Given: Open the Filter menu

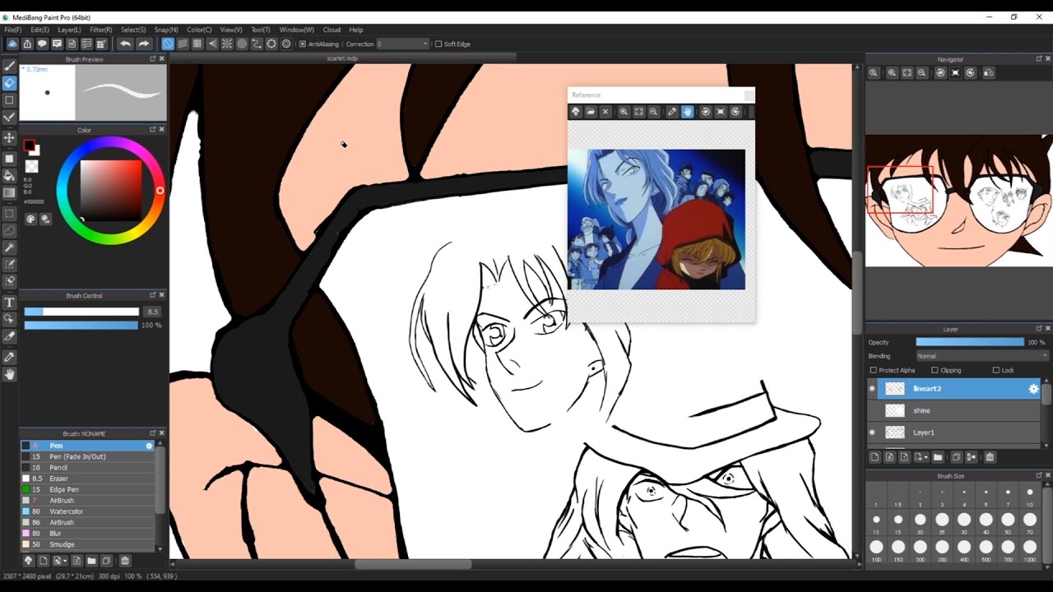Looking at the screenshot, I should pos(101,30).
